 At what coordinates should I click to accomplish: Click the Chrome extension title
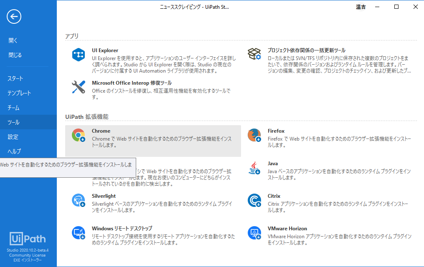101,131
